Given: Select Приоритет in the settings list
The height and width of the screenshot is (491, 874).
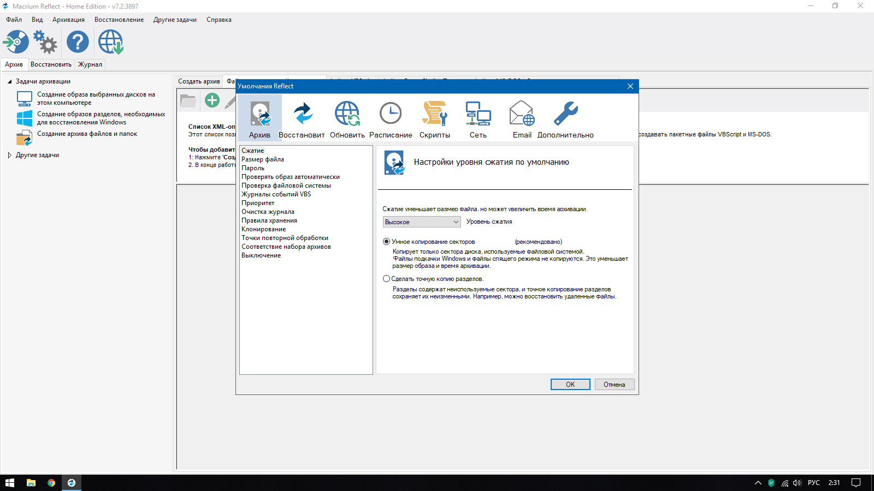Looking at the screenshot, I should click(x=258, y=203).
